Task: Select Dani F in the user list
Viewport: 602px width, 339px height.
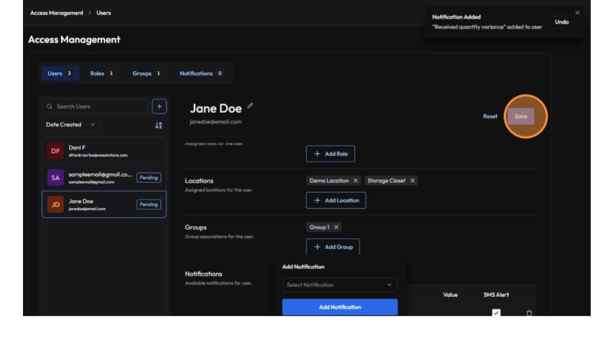Action: [104, 151]
